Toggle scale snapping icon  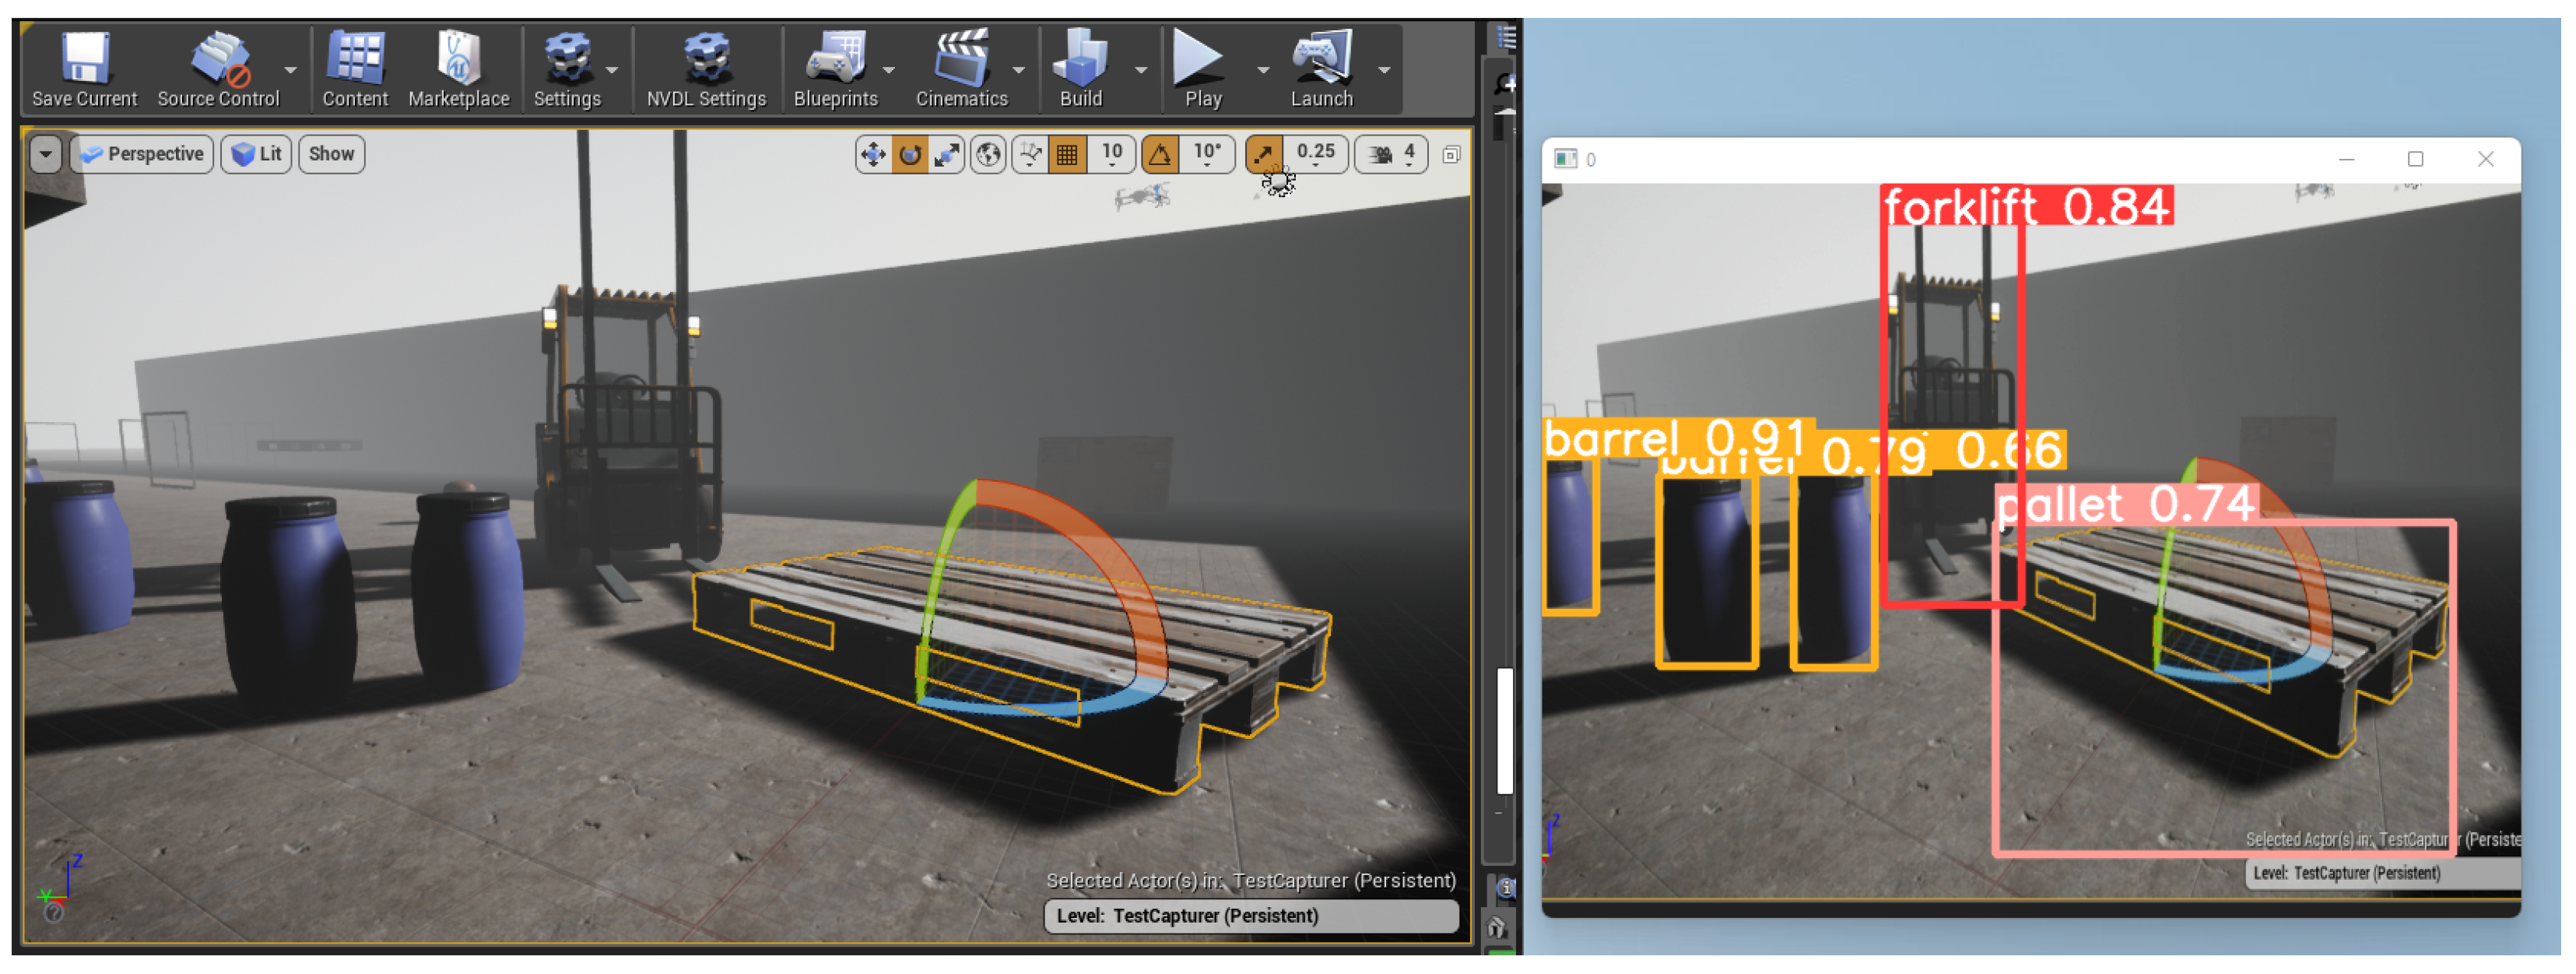(1264, 155)
